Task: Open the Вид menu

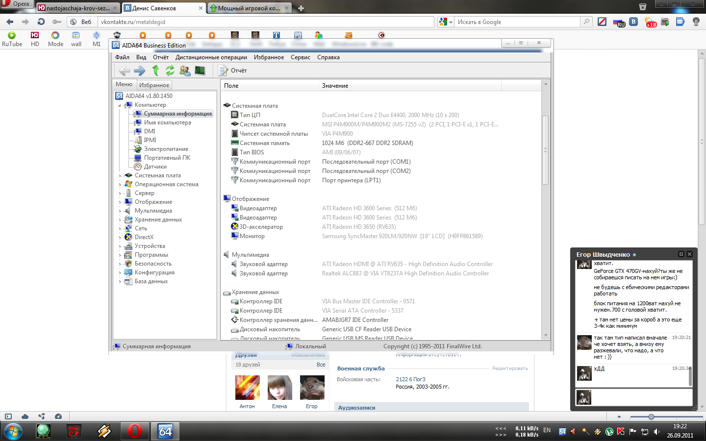Action: [141, 57]
